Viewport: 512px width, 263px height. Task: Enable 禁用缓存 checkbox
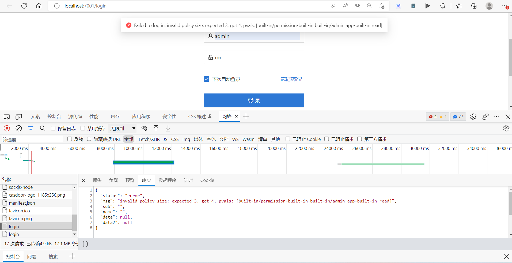[x=83, y=128]
